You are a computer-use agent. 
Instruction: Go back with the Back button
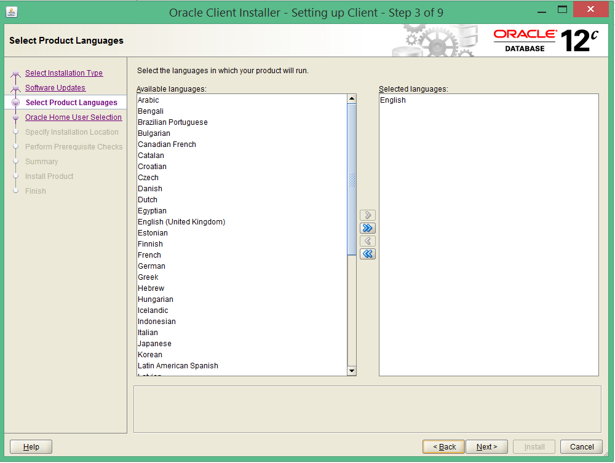click(x=444, y=446)
